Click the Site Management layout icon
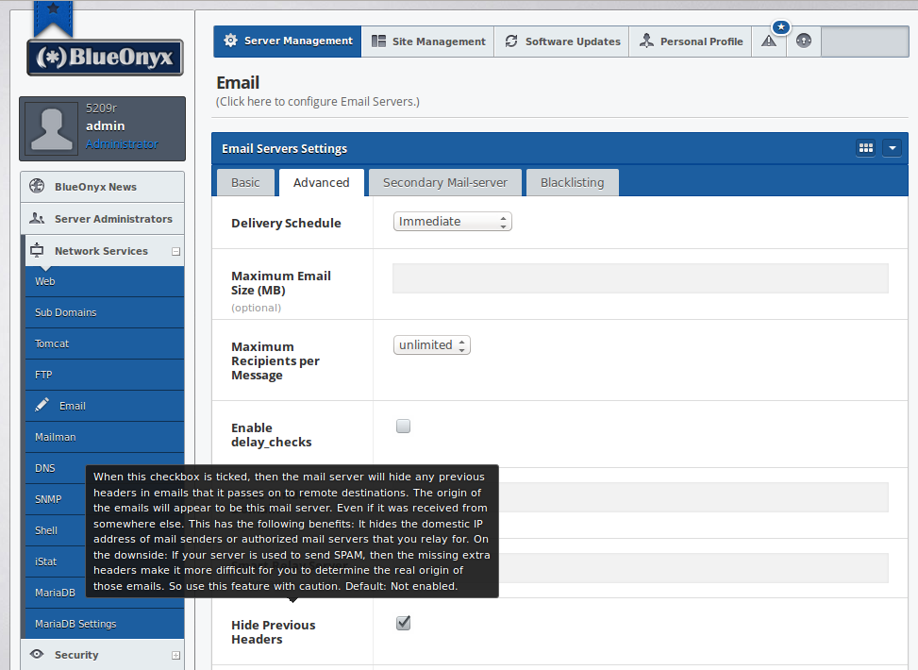Screen dimensions: 918x670 point(378,41)
